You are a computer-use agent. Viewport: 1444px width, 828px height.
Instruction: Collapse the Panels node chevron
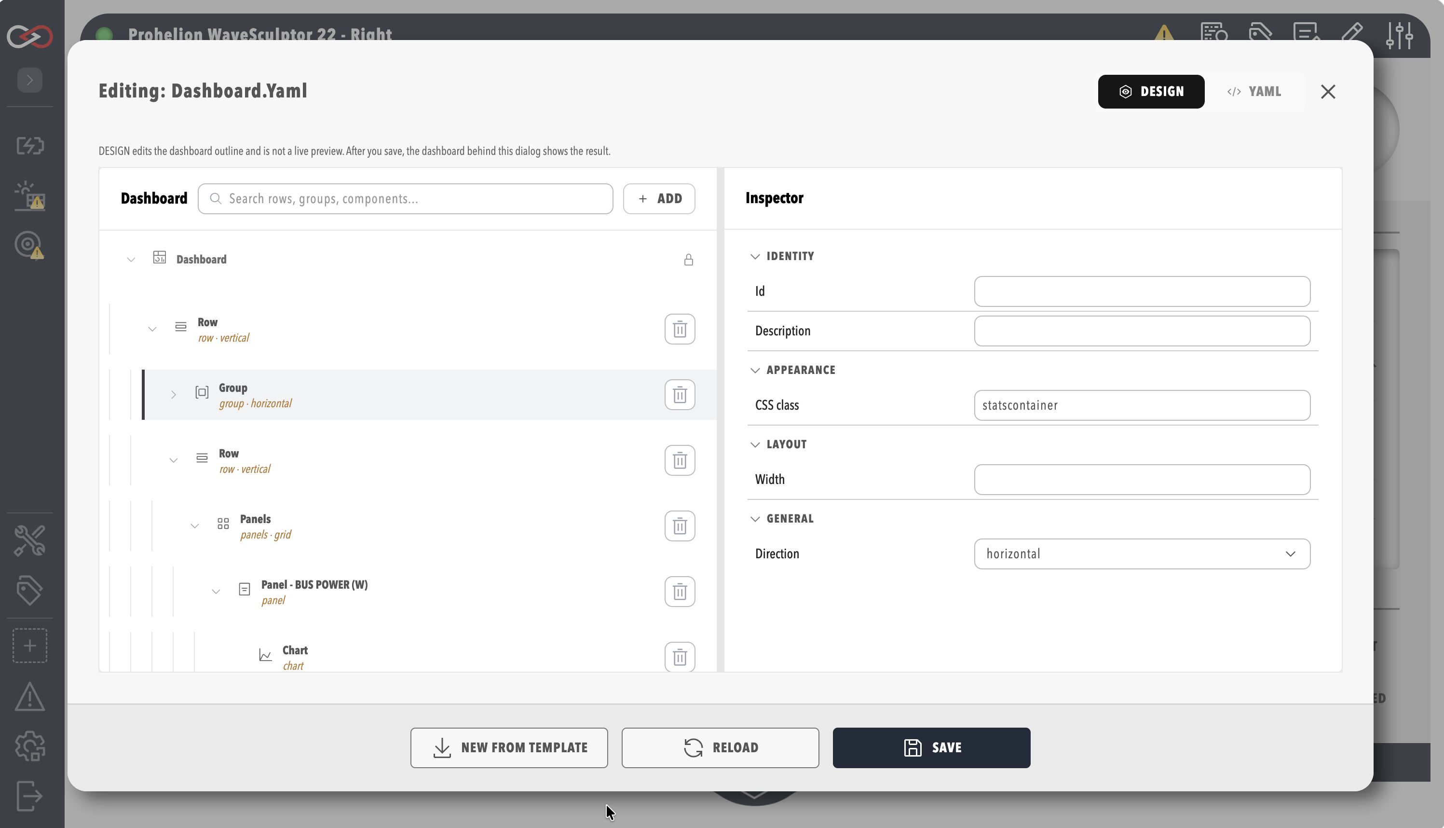194,526
